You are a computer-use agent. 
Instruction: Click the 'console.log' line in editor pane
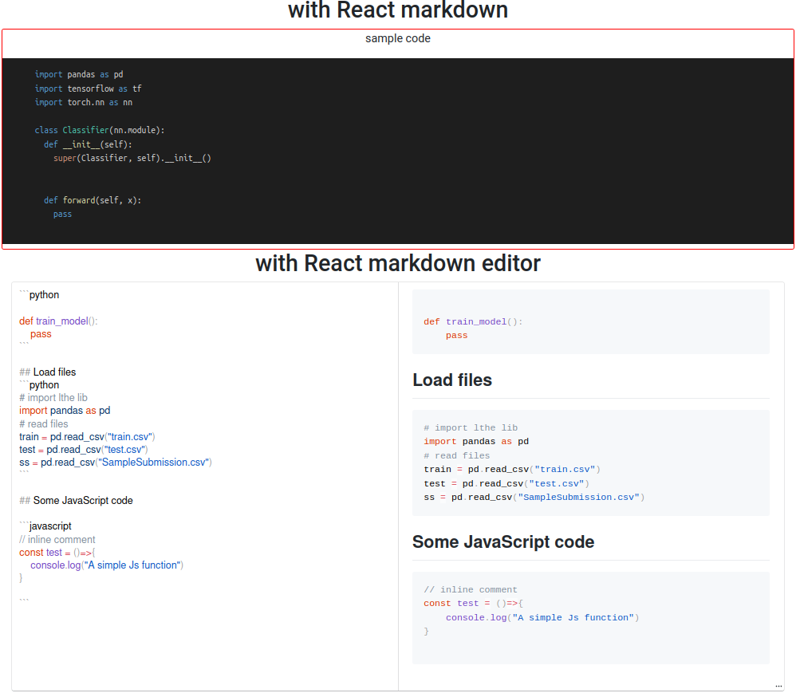click(107, 565)
